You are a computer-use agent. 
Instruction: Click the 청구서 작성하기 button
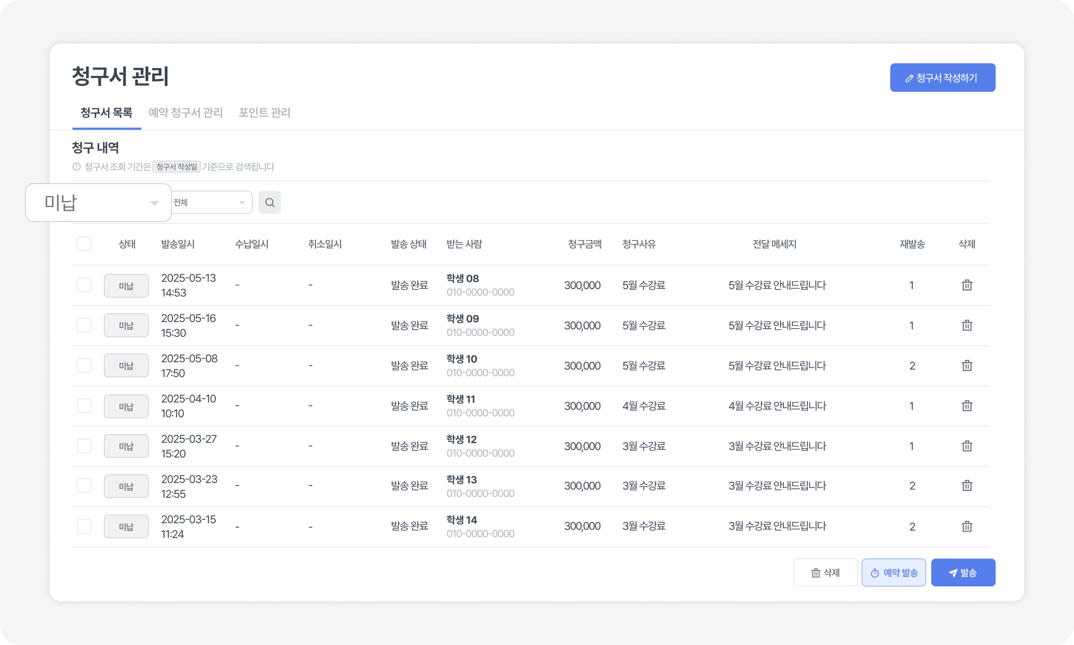(x=942, y=78)
